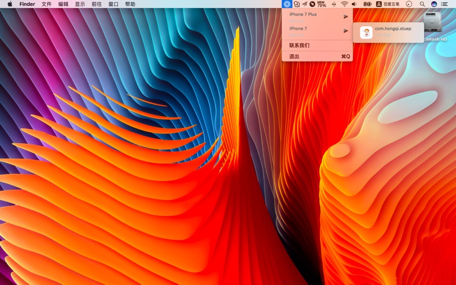Click the Siri icon
This screenshot has height=285, width=456.
pyautogui.click(x=434, y=4)
